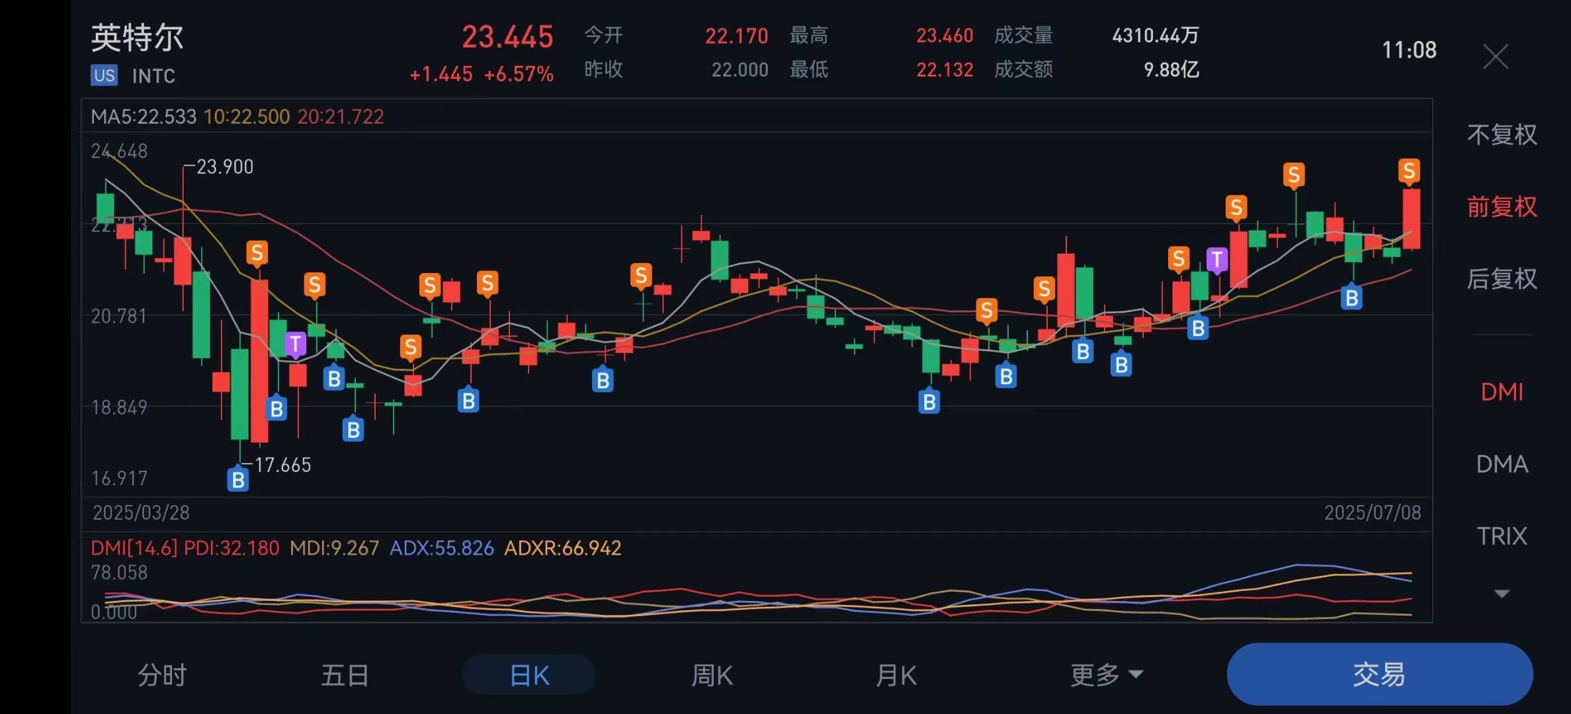Click the 今开 22.170 value
Screen dimensions: 1571x714
coord(736,35)
